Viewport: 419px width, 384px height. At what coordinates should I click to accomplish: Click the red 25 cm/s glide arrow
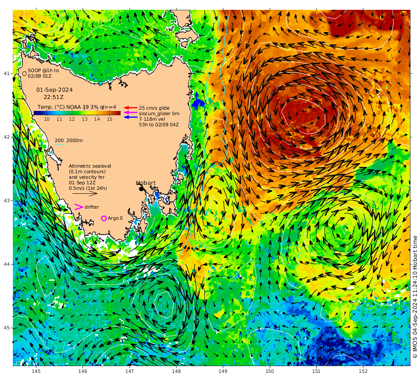coord(130,108)
